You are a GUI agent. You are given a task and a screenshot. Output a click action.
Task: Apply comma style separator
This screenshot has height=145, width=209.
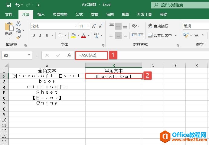(x=203, y=35)
